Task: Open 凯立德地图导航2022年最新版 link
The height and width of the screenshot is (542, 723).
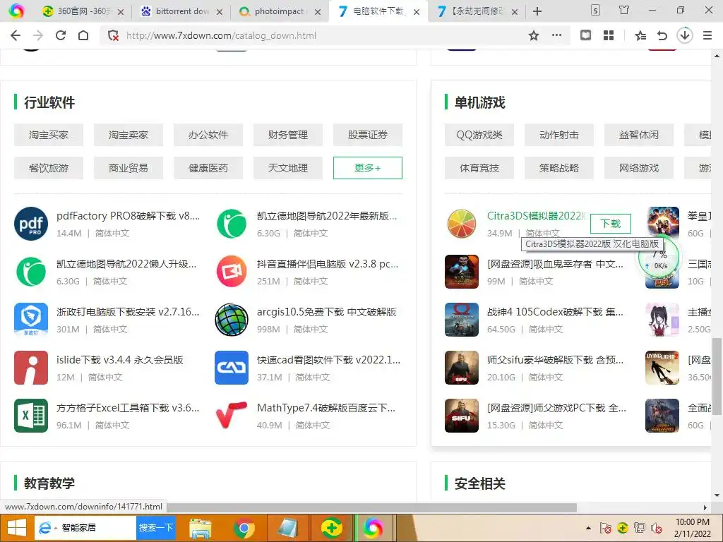Action: (327, 216)
